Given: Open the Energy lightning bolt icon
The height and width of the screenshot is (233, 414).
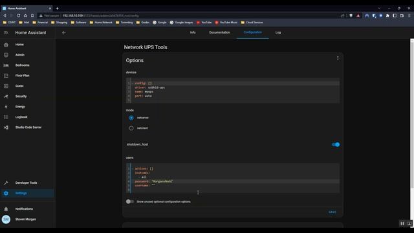Looking at the screenshot, I should (6, 107).
